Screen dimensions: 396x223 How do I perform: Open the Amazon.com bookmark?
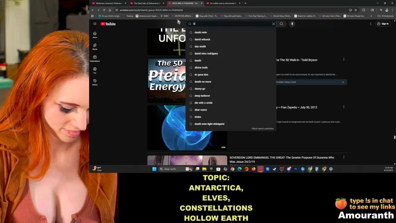(x=147, y=16)
